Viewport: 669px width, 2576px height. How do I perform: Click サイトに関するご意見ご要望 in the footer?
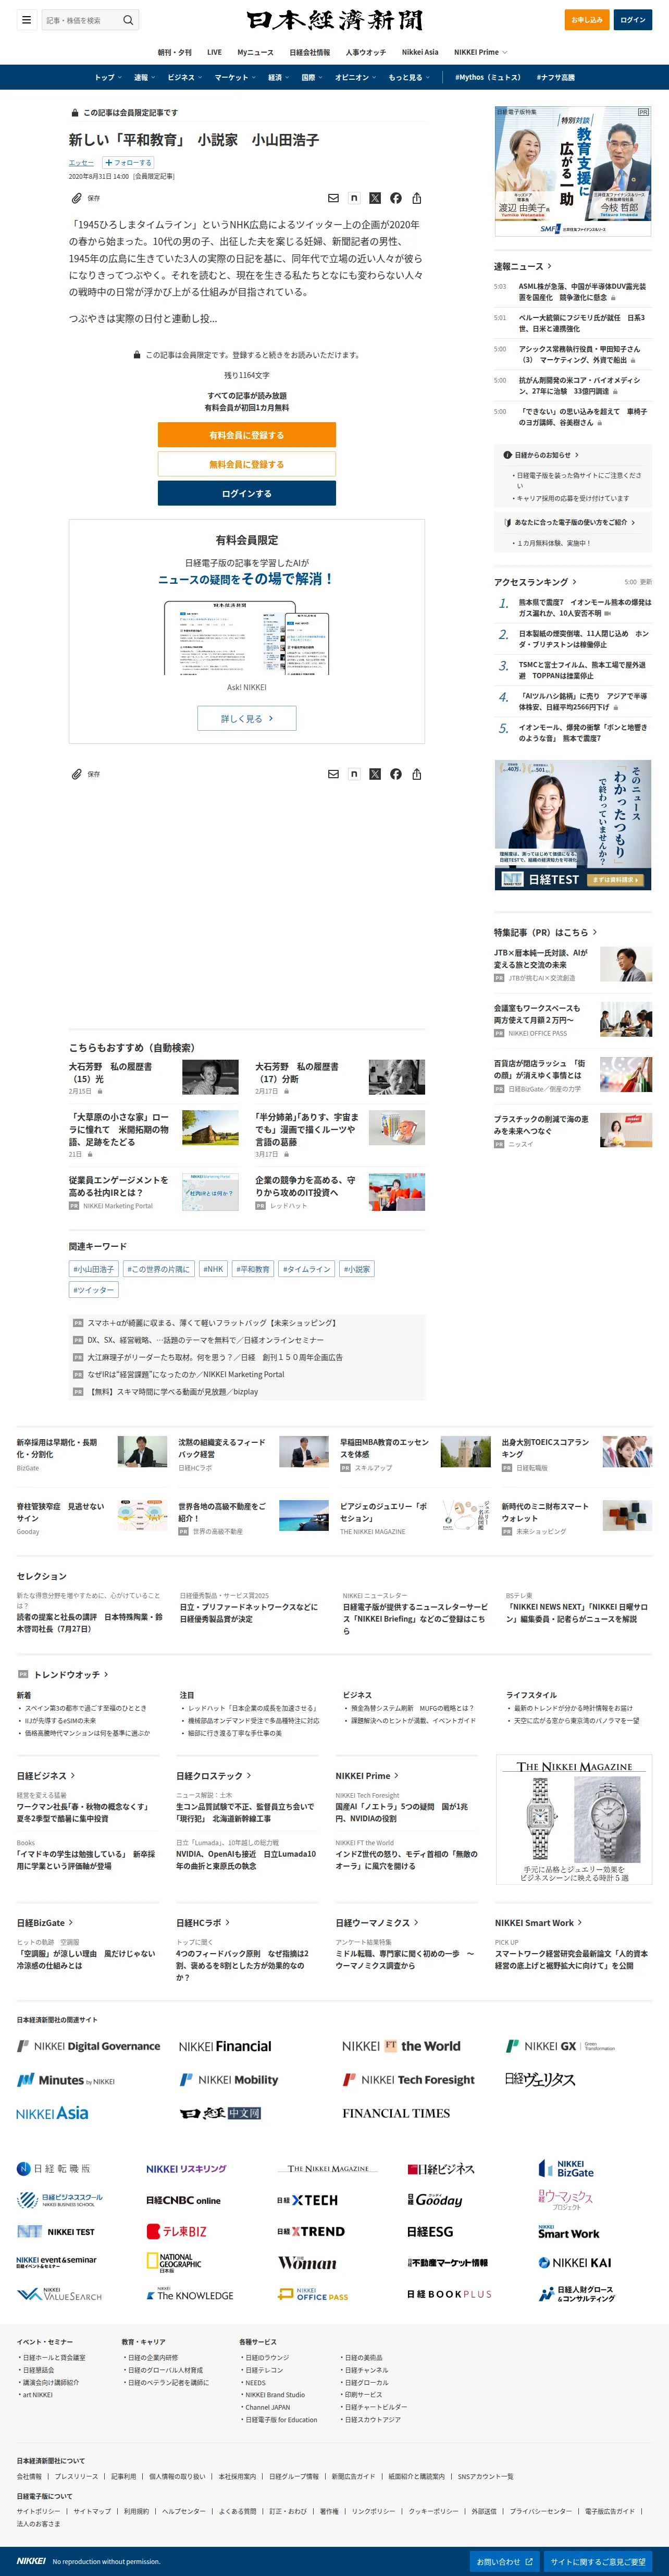[598, 2561]
